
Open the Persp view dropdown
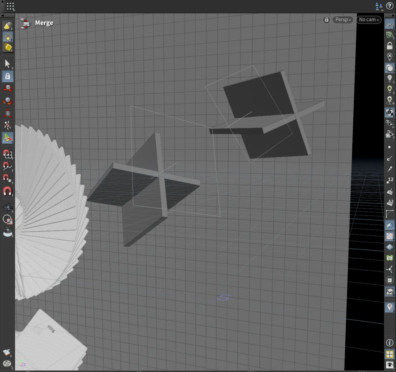pyautogui.click(x=343, y=20)
